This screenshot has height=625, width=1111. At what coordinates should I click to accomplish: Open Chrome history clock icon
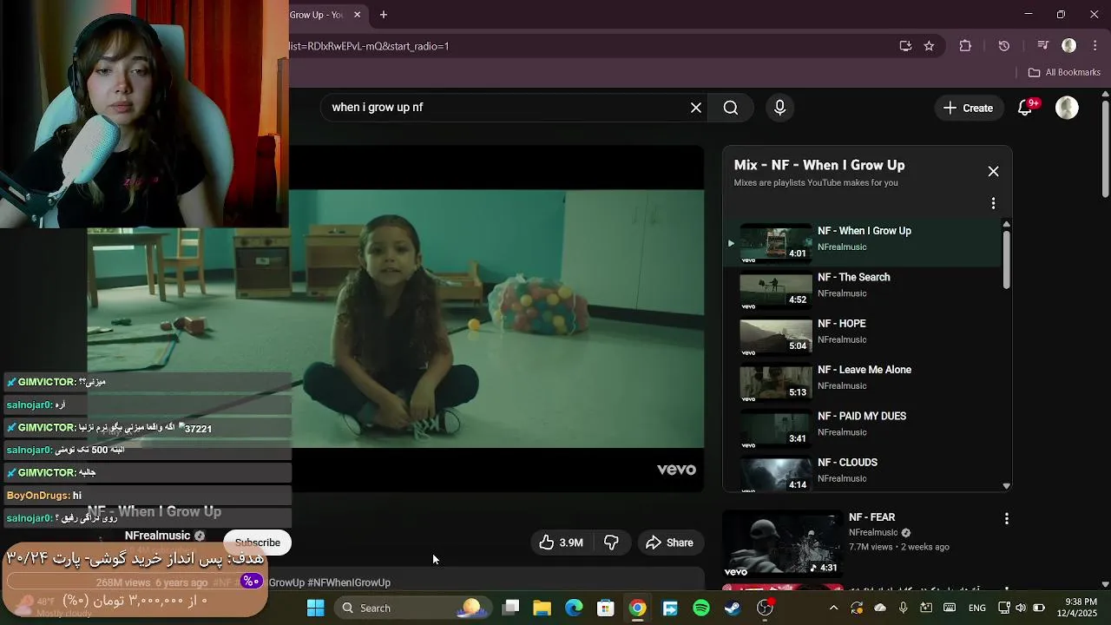coord(1004,46)
